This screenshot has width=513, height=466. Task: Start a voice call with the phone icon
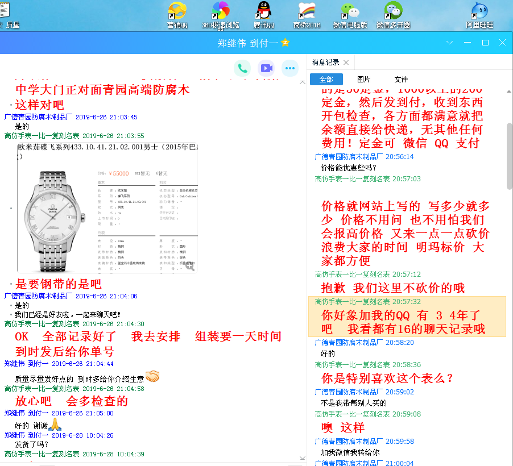243,68
